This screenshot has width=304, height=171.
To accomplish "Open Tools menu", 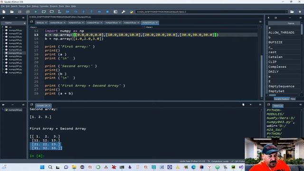I will click(61, 6).
